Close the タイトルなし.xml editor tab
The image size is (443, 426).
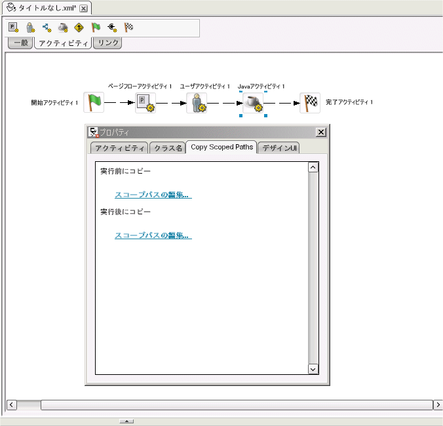tap(84, 9)
